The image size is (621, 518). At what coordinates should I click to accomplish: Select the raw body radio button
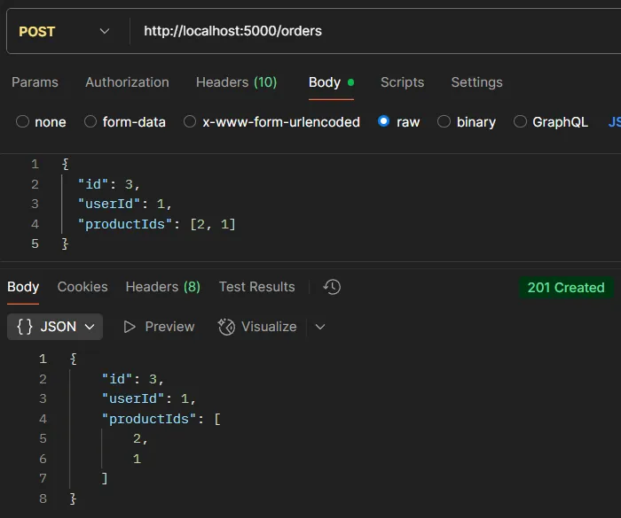coord(383,121)
